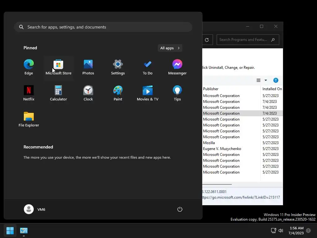This screenshot has height=238, width=317.
Task: Click the Windows Start button on taskbar
Action: click(x=10, y=231)
